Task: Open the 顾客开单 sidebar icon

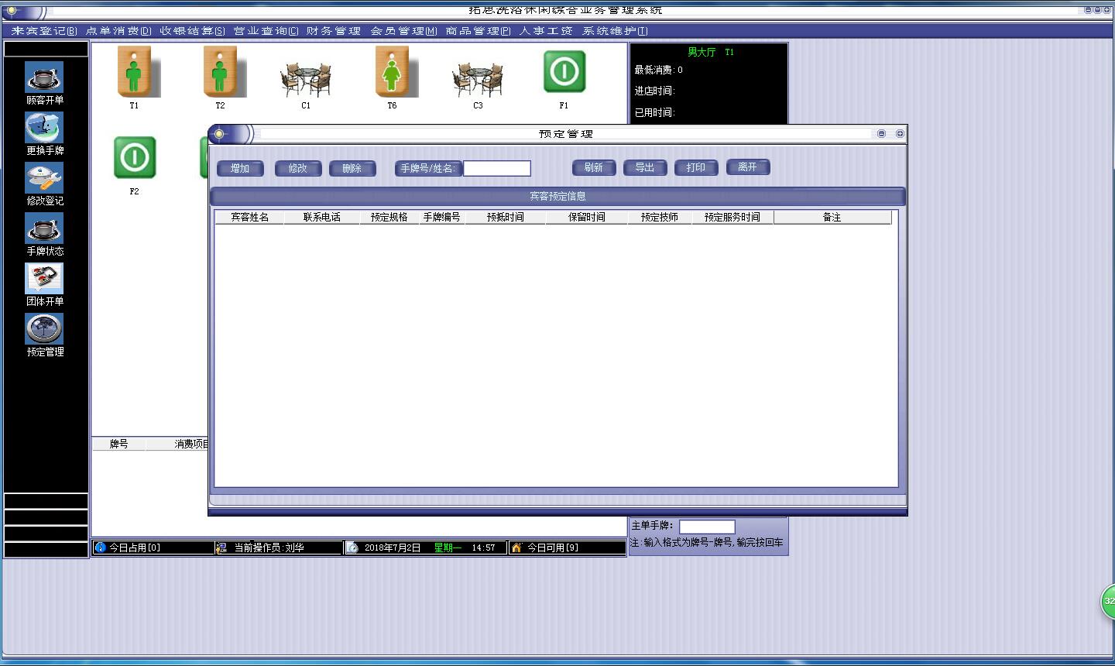Action: (44, 78)
